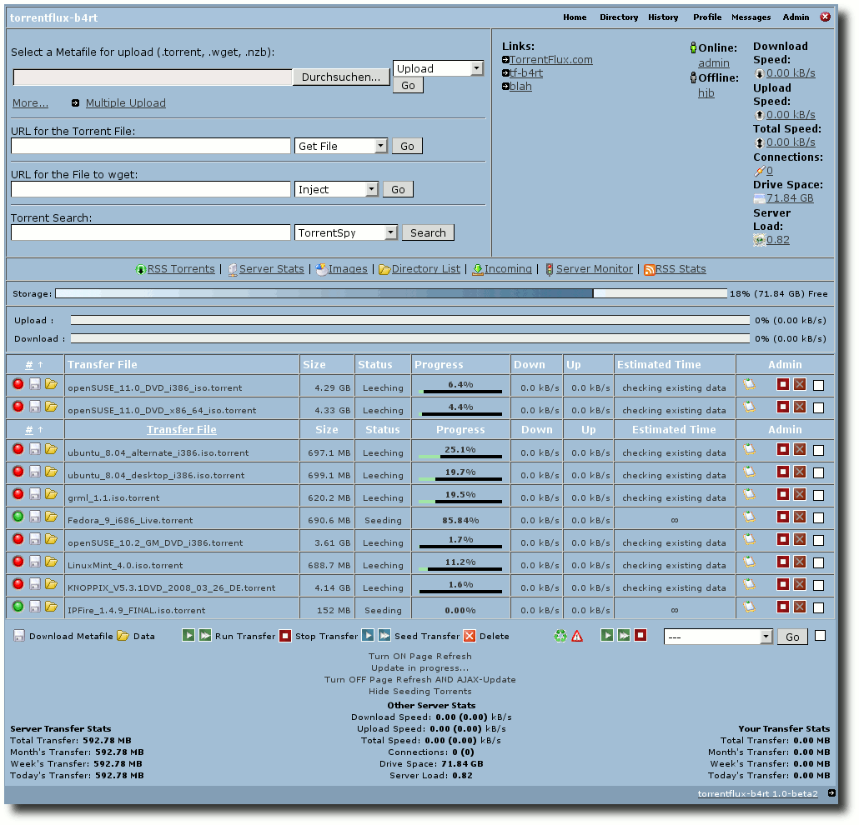Image resolution: width=859 pixels, height=825 pixels.
Task: Stop the KNOPPIX_V5.3.1DVD torrent transfer
Action: (783, 584)
